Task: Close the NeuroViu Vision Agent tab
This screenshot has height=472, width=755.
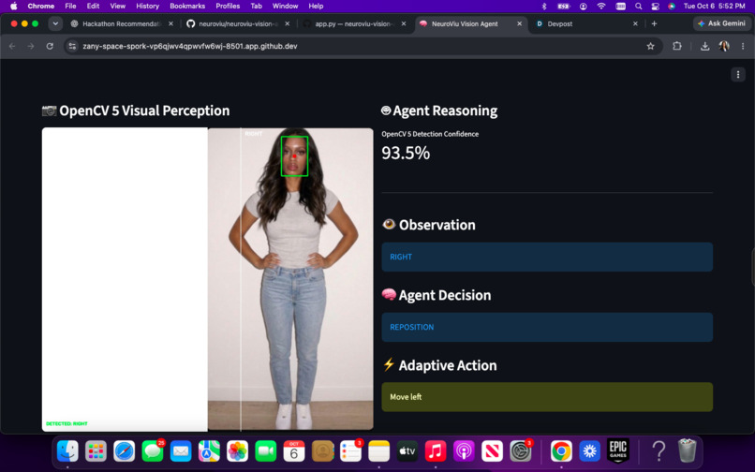Action: [x=519, y=23]
